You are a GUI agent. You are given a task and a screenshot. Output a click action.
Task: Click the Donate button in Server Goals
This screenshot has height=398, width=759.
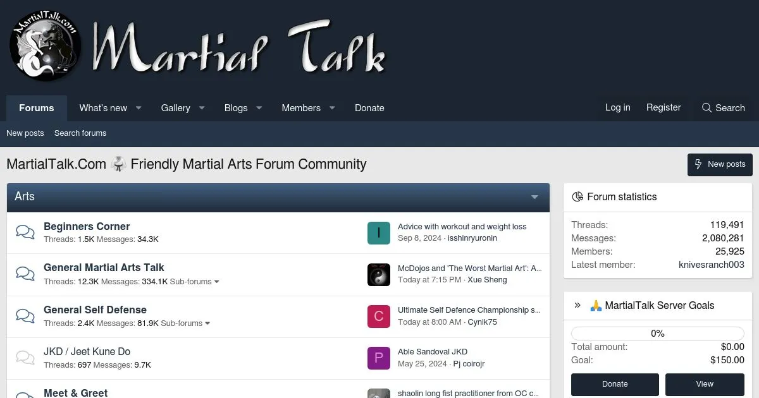pos(615,384)
